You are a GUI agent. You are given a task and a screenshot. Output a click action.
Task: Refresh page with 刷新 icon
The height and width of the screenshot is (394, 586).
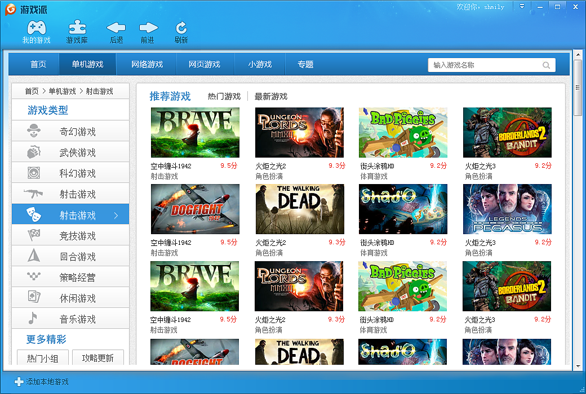coord(181,27)
